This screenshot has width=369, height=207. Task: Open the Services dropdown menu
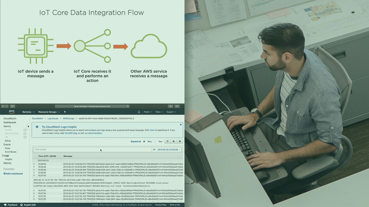[x=28, y=112]
